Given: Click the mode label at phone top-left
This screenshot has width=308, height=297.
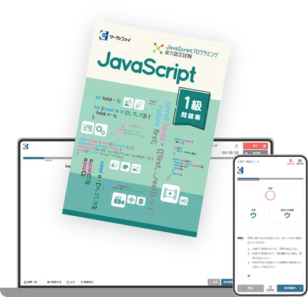Looking at the screenshot, I should (x=248, y=162).
